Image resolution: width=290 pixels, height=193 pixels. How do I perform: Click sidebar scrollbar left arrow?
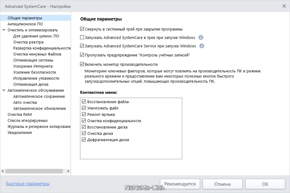click(x=3, y=171)
